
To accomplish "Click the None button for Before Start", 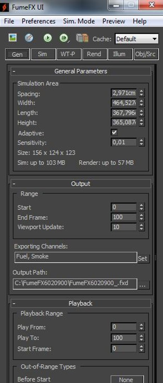I will [x=127, y=379].
